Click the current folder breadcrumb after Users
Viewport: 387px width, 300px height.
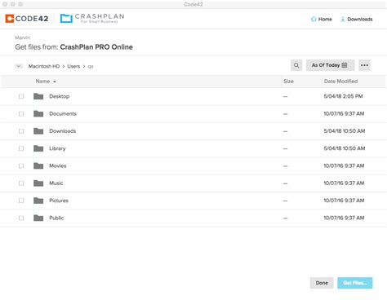[x=91, y=67]
